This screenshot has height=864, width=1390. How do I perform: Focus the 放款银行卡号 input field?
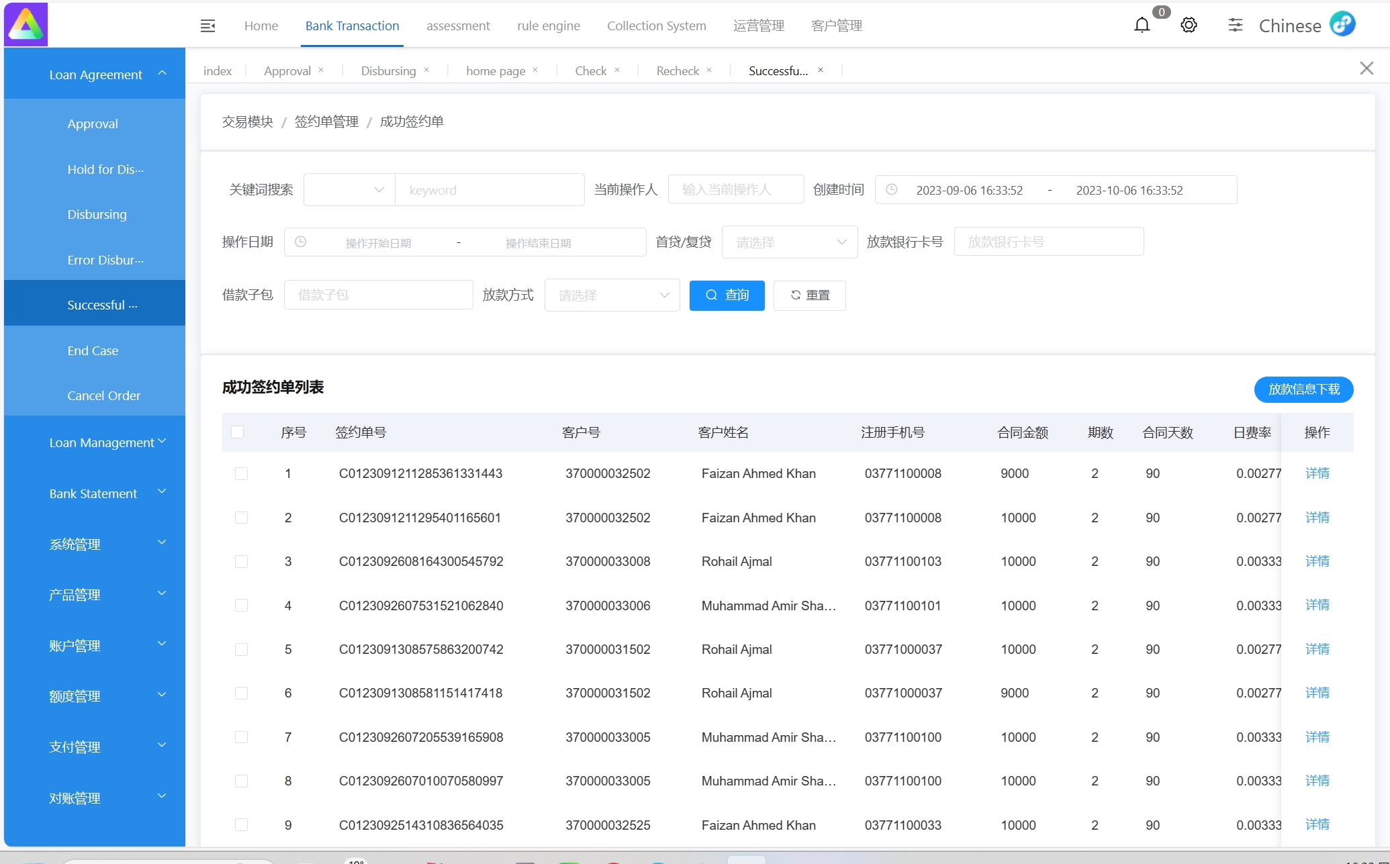(1049, 242)
